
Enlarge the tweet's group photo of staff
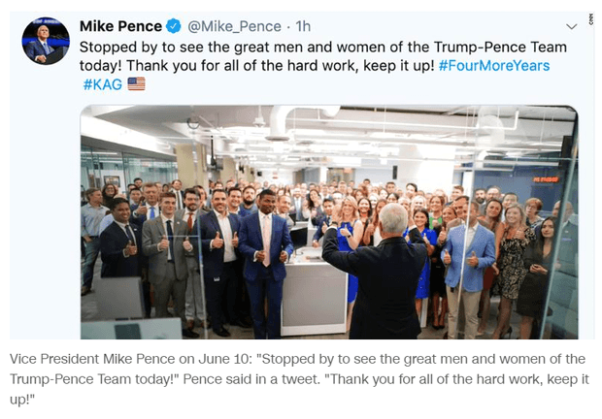[x=328, y=221]
